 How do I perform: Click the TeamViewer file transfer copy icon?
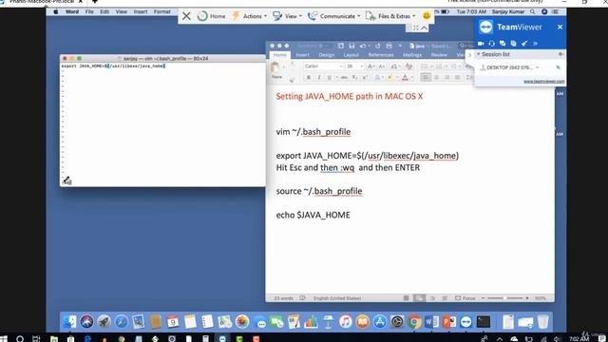tap(513, 44)
